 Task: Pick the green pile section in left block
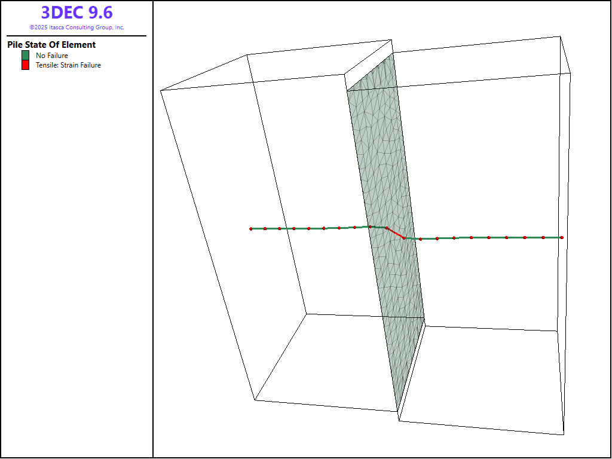tap(310, 228)
